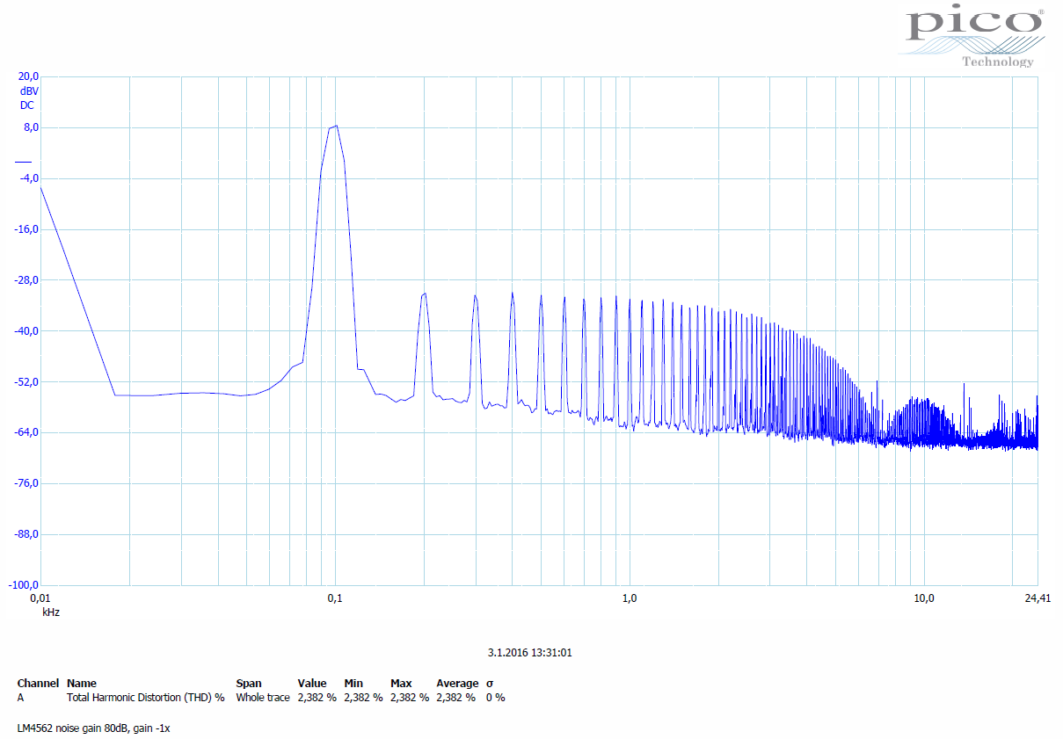The image size is (1063, 739).
Task: Click the '0,1' frequency axis label
Action: pos(334,598)
